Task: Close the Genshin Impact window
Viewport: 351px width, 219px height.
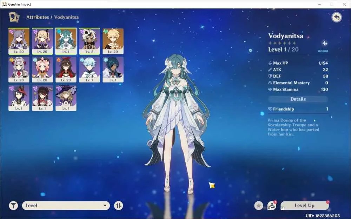Action: coord(344,4)
